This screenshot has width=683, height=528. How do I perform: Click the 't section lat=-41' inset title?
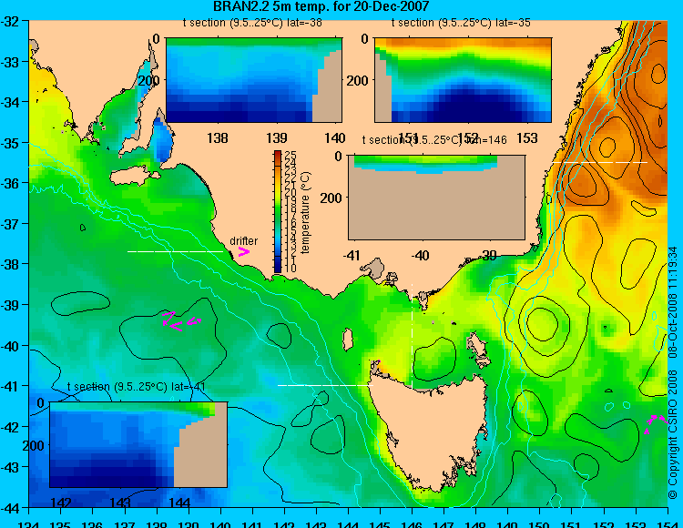(137, 387)
